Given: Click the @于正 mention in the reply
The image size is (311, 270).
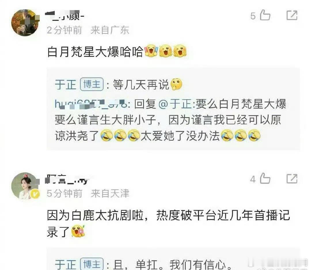Looking at the screenshot, I should 175,104.
